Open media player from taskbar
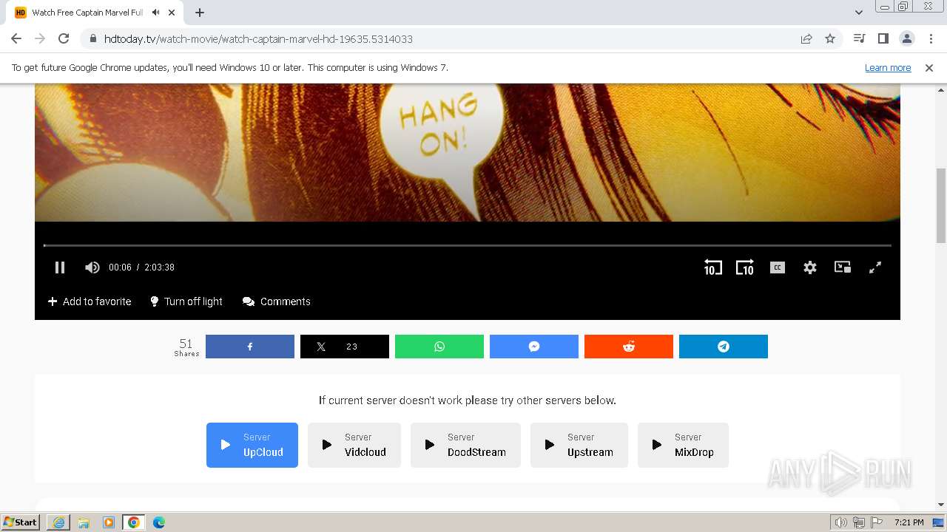The image size is (947, 532). 109,522
